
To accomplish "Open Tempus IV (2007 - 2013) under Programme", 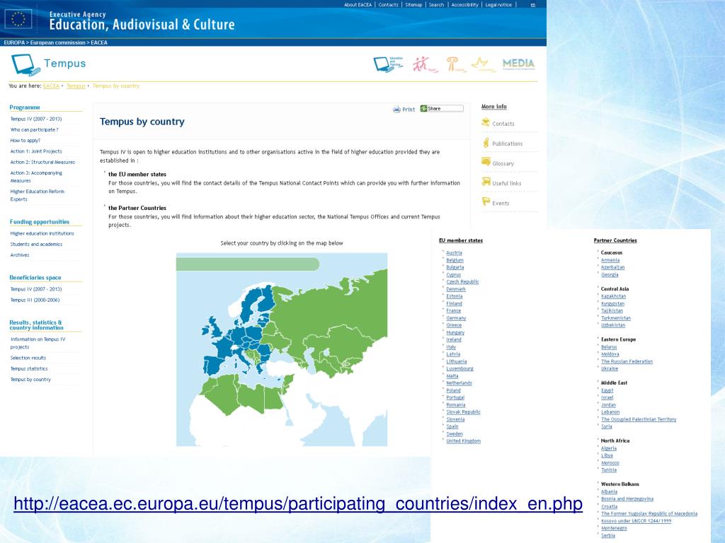I will tap(36, 119).
